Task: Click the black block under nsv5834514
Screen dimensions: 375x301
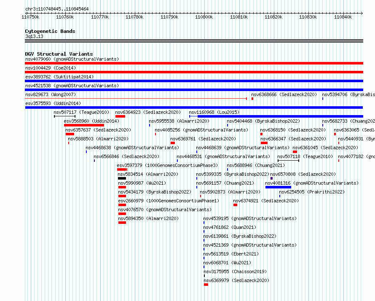Action: pos(122,178)
